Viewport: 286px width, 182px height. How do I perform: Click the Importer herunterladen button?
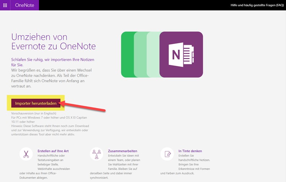36,103
